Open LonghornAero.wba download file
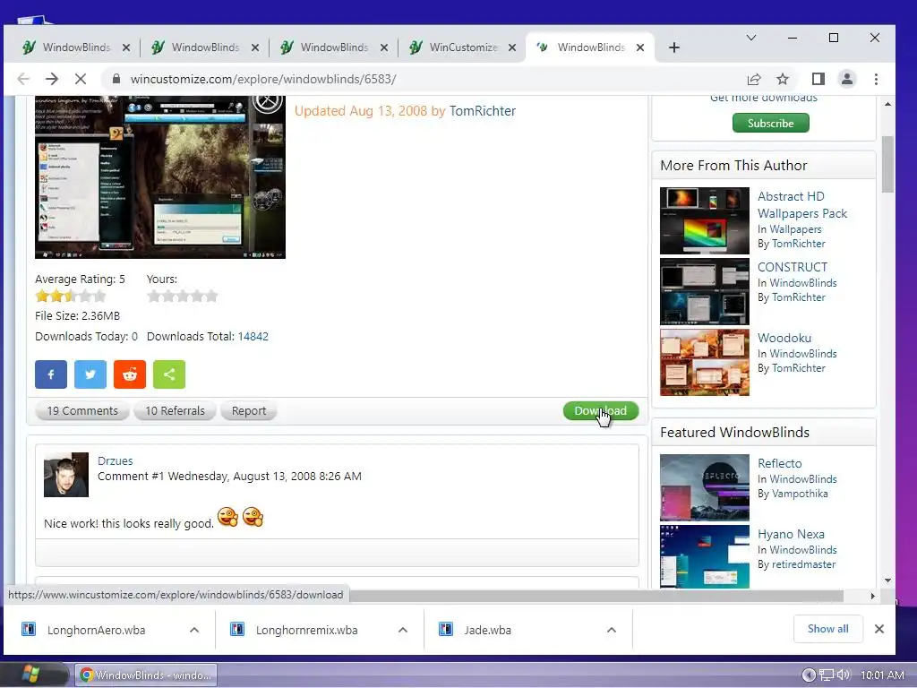This screenshot has width=917, height=688. pos(97,630)
